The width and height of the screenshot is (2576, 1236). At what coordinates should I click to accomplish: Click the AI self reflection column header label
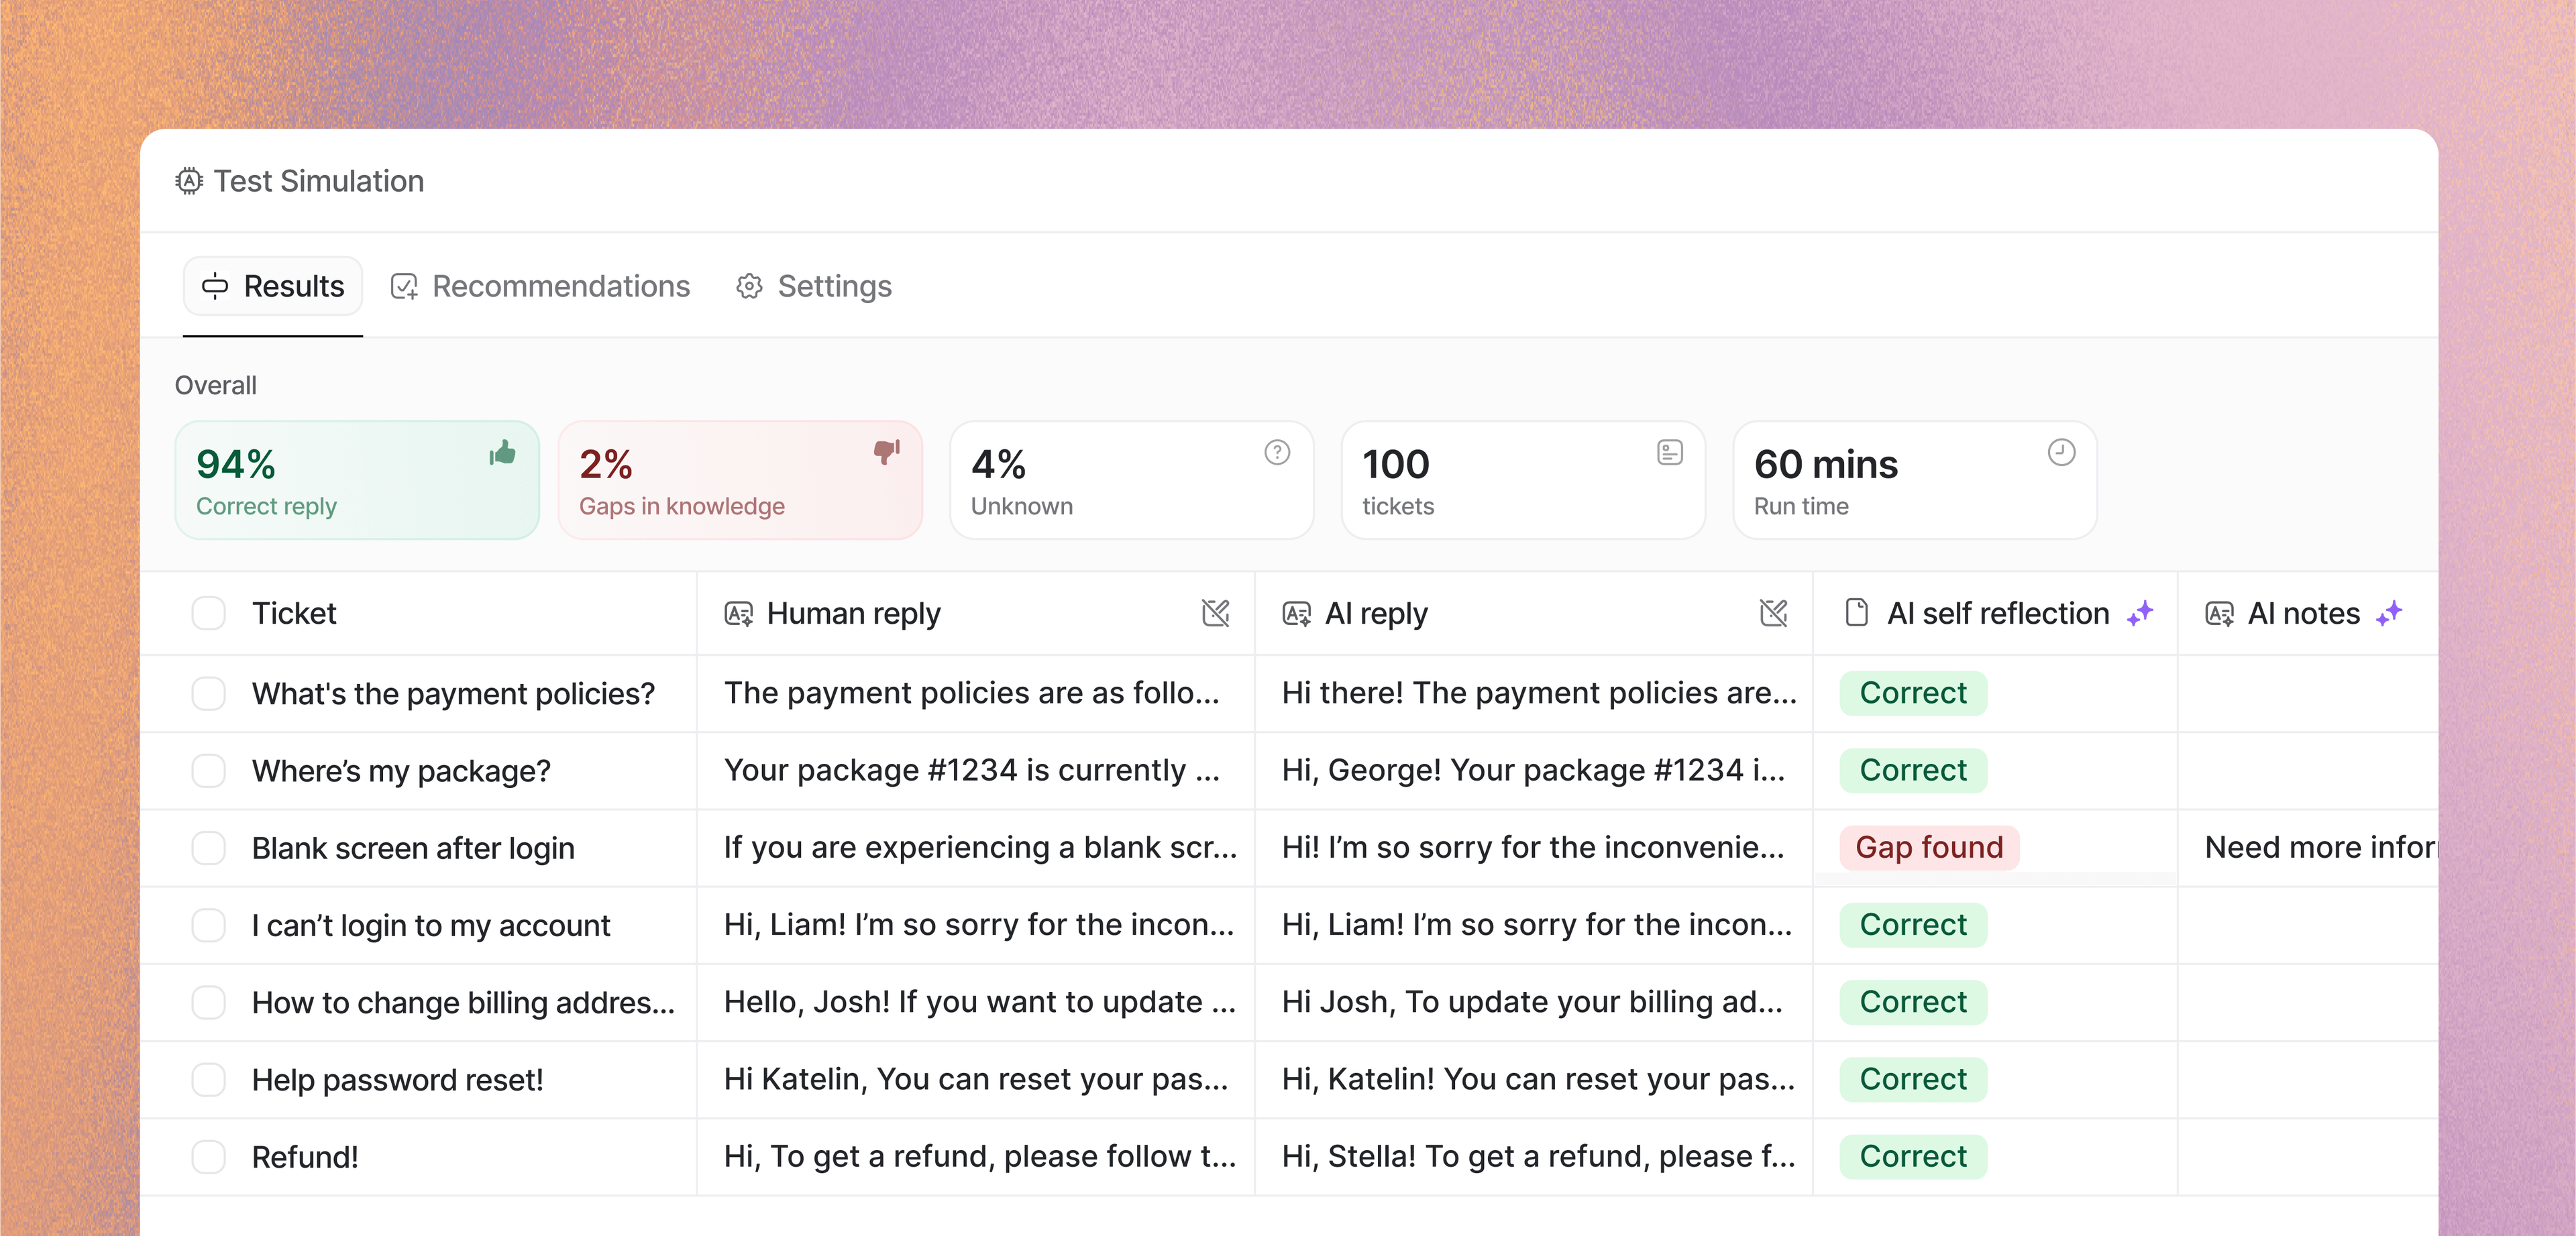coord(1998,614)
